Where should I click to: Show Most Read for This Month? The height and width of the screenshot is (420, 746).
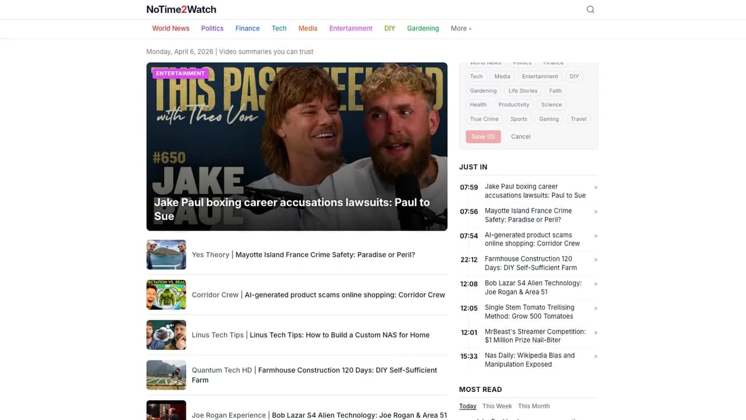[533, 406]
